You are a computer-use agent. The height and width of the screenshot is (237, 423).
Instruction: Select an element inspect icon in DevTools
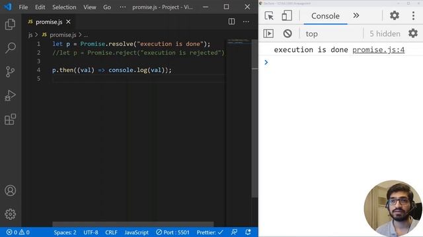point(269,16)
